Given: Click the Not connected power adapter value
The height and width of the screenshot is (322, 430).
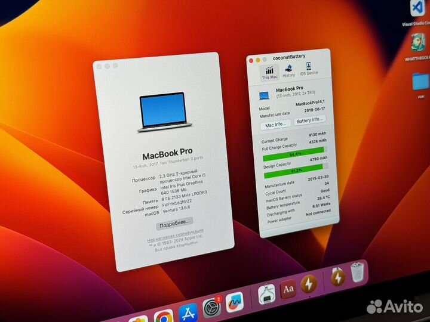Looking at the screenshot, I should [x=318, y=212].
